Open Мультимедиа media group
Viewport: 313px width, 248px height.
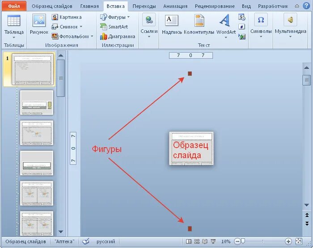[291, 25]
